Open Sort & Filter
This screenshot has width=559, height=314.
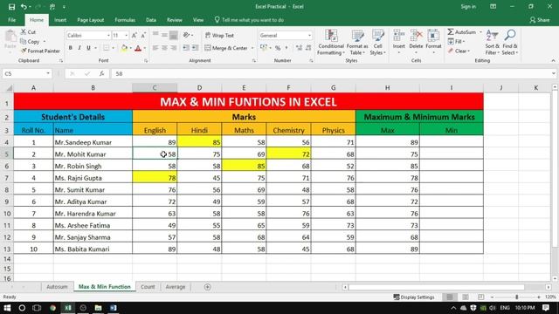click(x=492, y=43)
